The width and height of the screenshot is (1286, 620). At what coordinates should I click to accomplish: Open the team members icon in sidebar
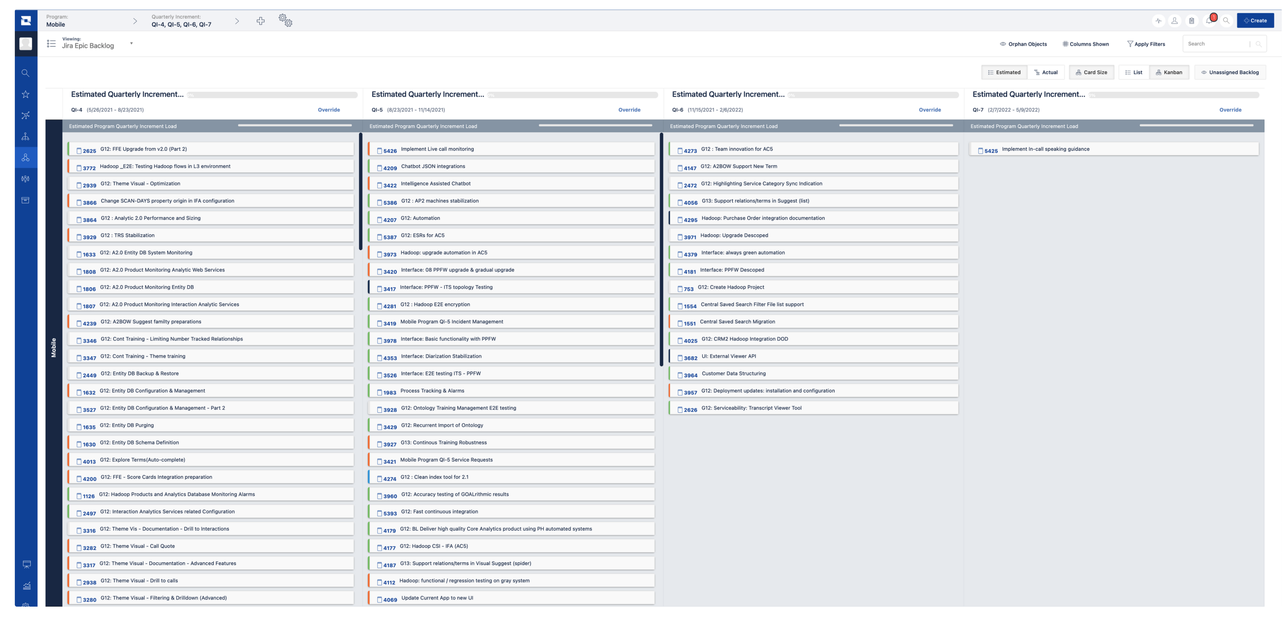click(25, 178)
